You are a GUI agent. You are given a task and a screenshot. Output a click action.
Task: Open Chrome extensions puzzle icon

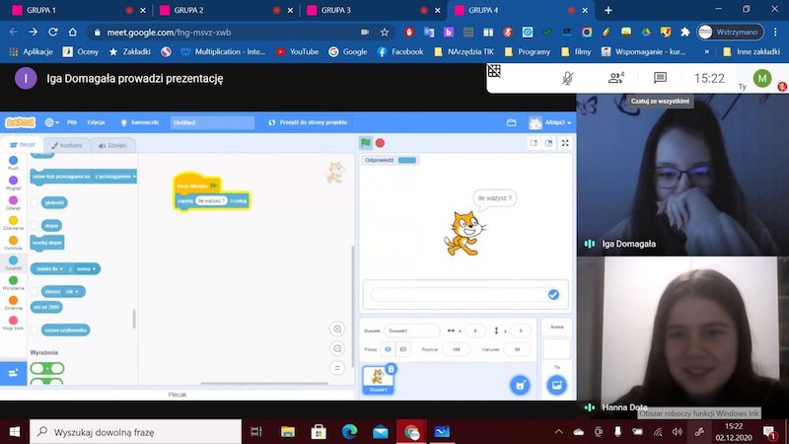(684, 33)
